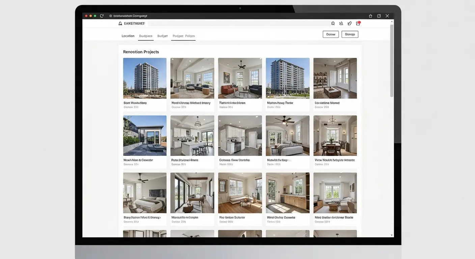Open the orange sofa living room thumbnail
This screenshot has height=259, width=475.
point(240,78)
